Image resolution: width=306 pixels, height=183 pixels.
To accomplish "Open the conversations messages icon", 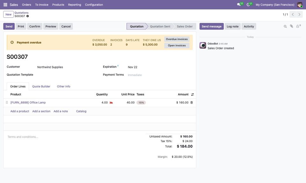I will point(239,4).
